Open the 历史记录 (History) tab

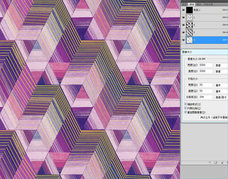[x=208, y=4]
